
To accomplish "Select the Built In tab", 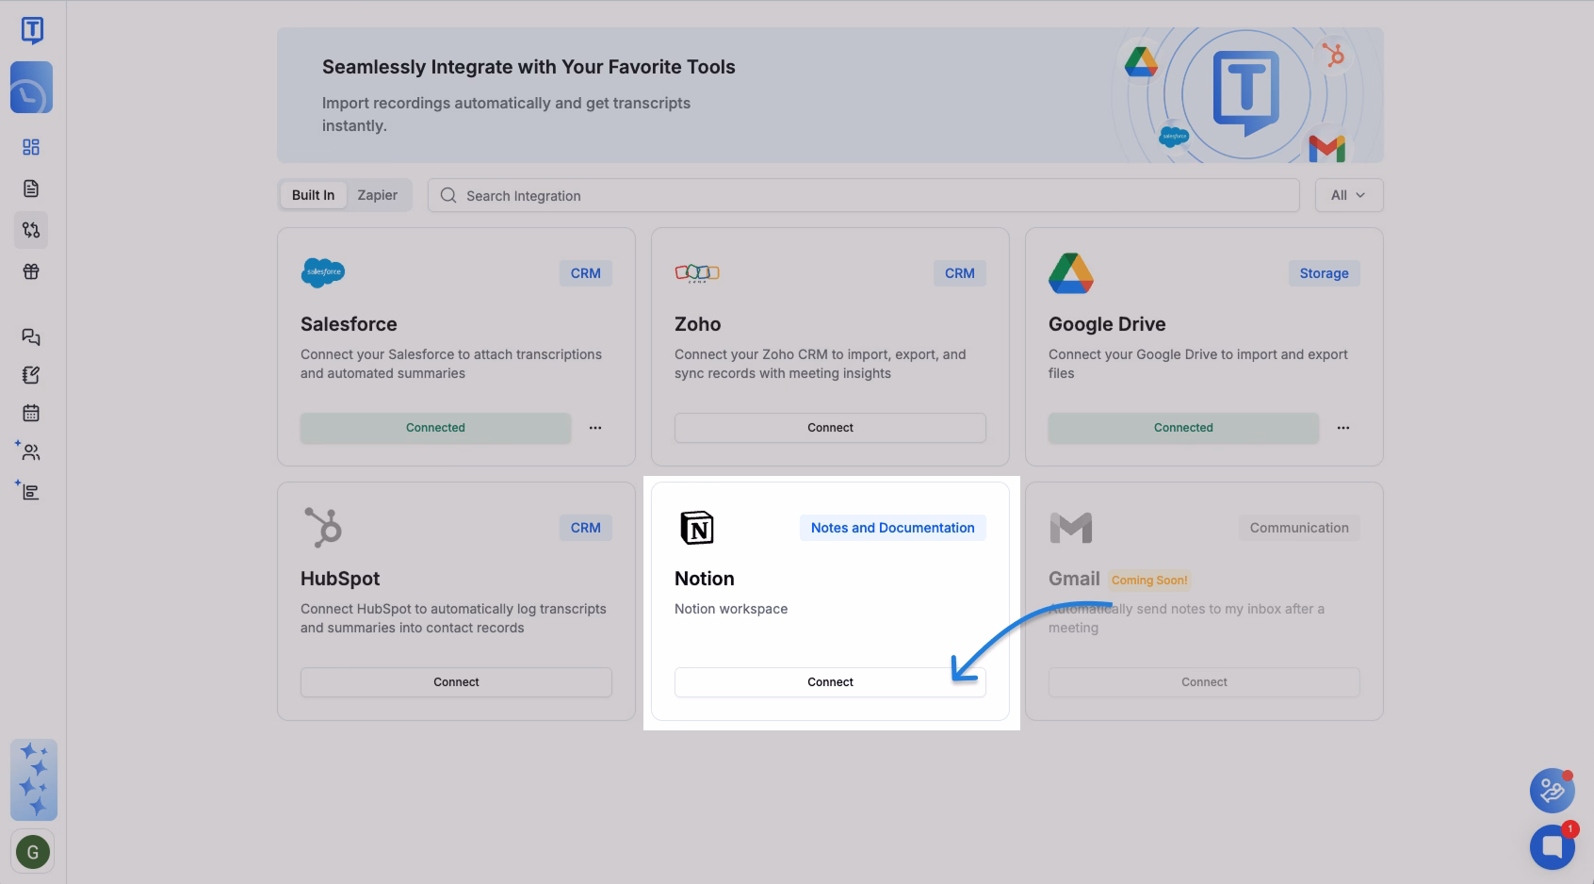I will 313,195.
